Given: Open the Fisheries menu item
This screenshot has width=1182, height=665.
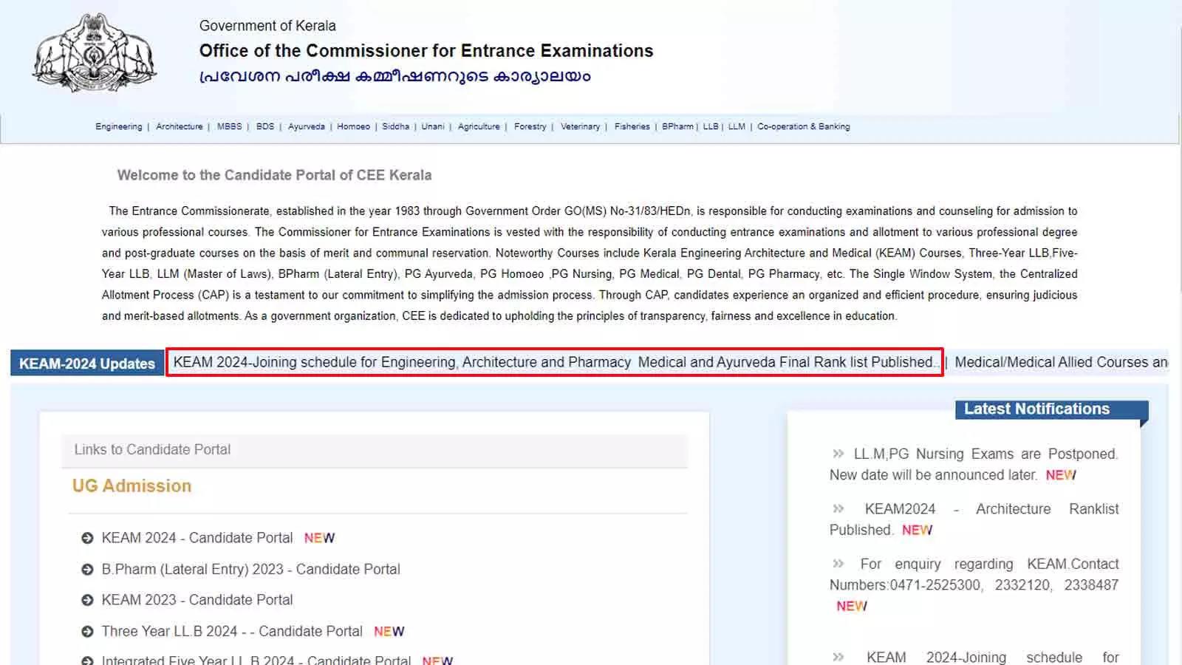Looking at the screenshot, I should 632,127.
